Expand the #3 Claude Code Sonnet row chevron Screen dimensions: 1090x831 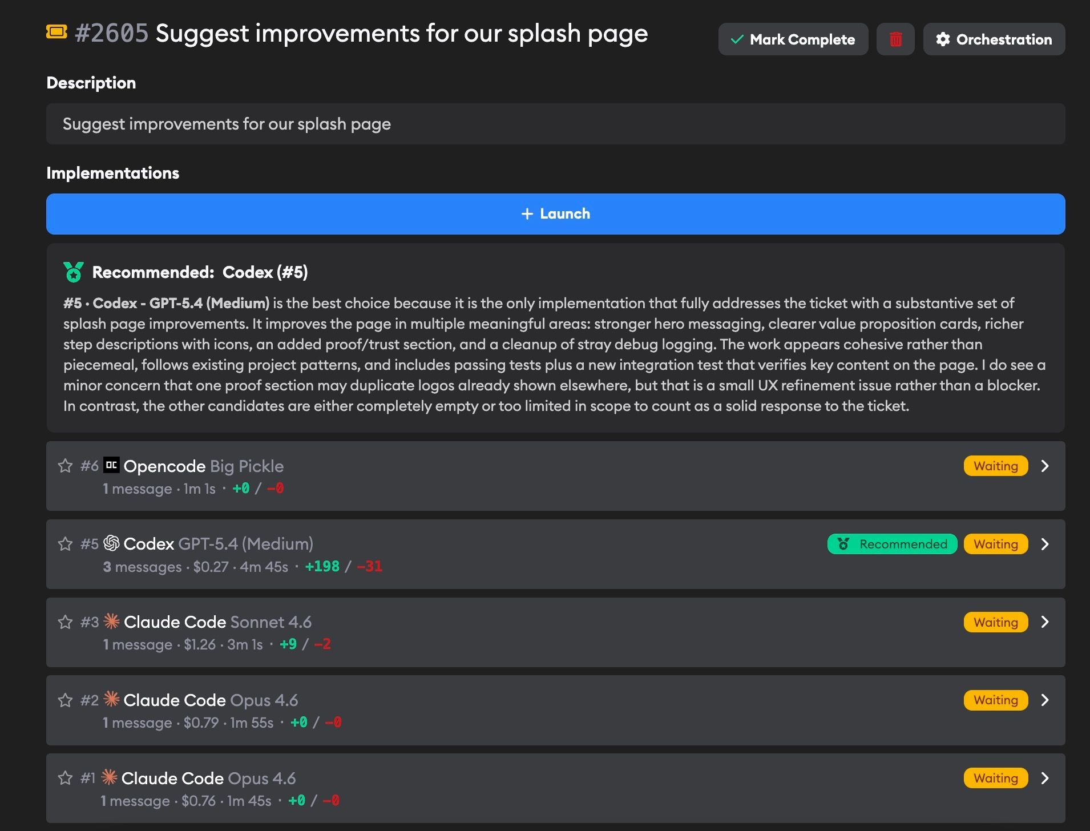(x=1045, y=622)
